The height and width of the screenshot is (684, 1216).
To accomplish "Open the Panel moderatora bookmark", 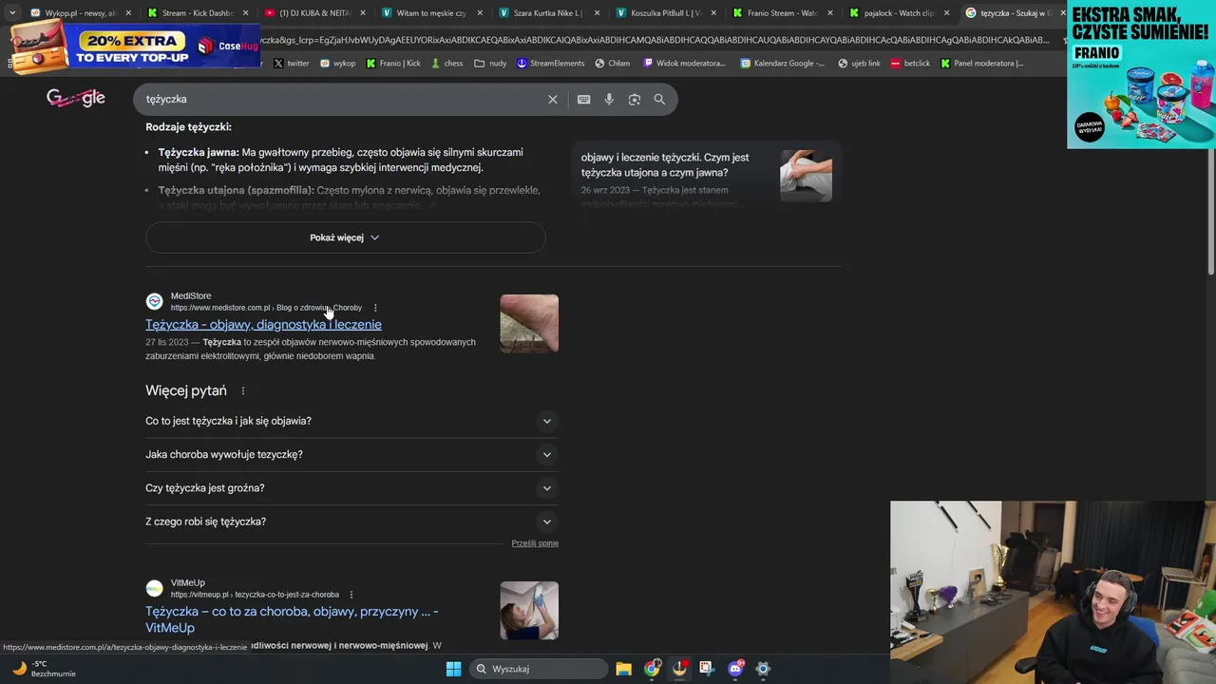I will click(x=981, y=63).
